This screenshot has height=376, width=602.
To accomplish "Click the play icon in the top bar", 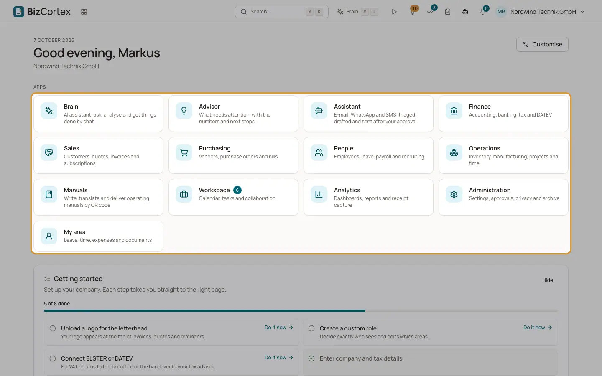I will tap(394, 12).
